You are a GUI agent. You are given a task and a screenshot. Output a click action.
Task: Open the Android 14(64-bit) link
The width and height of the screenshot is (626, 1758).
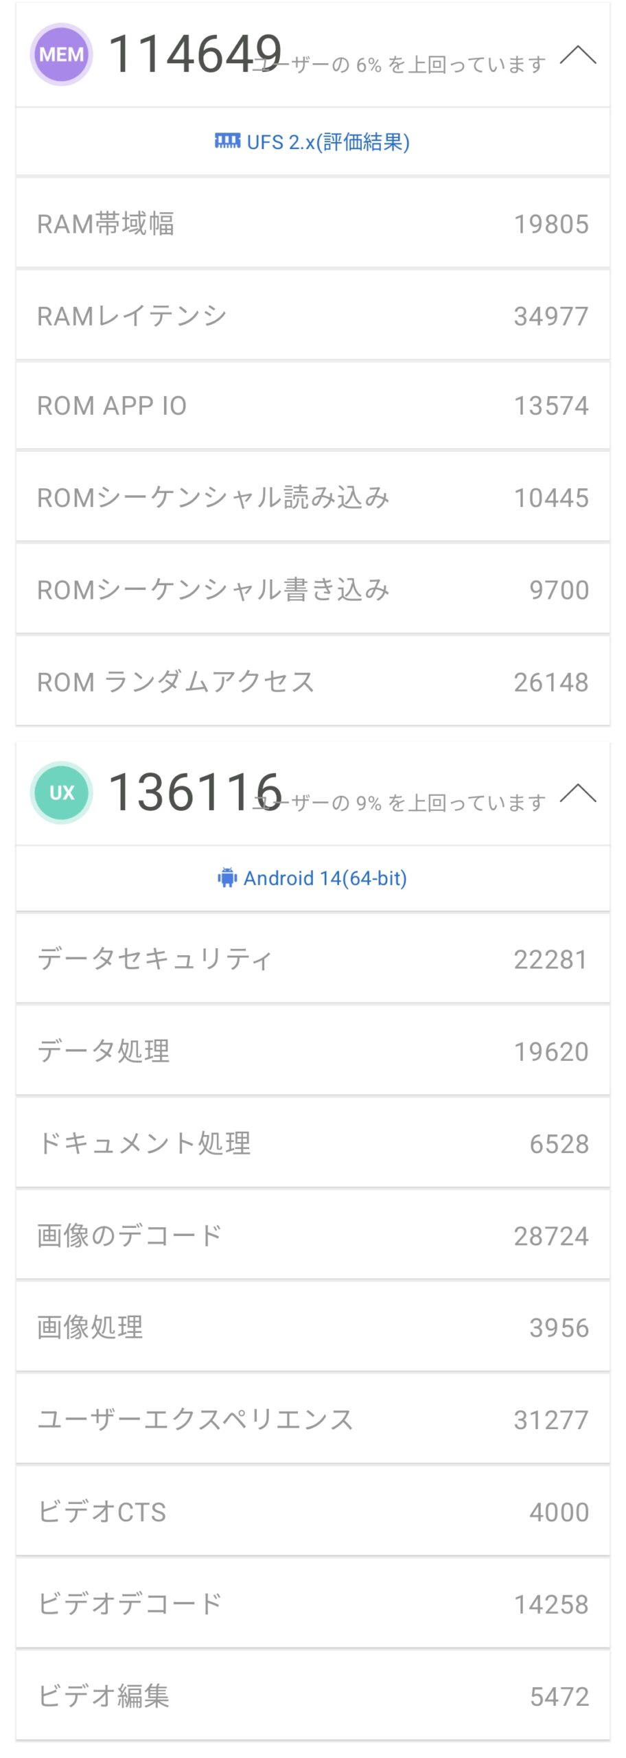[325, 878]
